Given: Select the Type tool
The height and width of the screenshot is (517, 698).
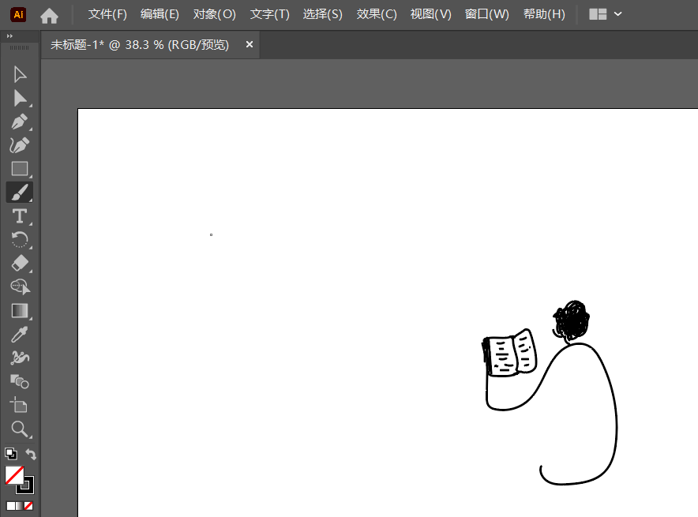Looking at the screenshot, I should tap(20, 216).
